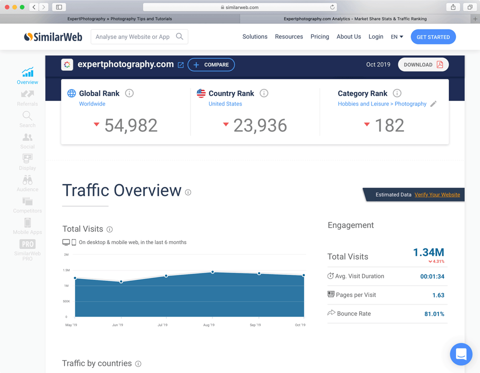
Task: Open the Social sidebar section
Action: 27,141
